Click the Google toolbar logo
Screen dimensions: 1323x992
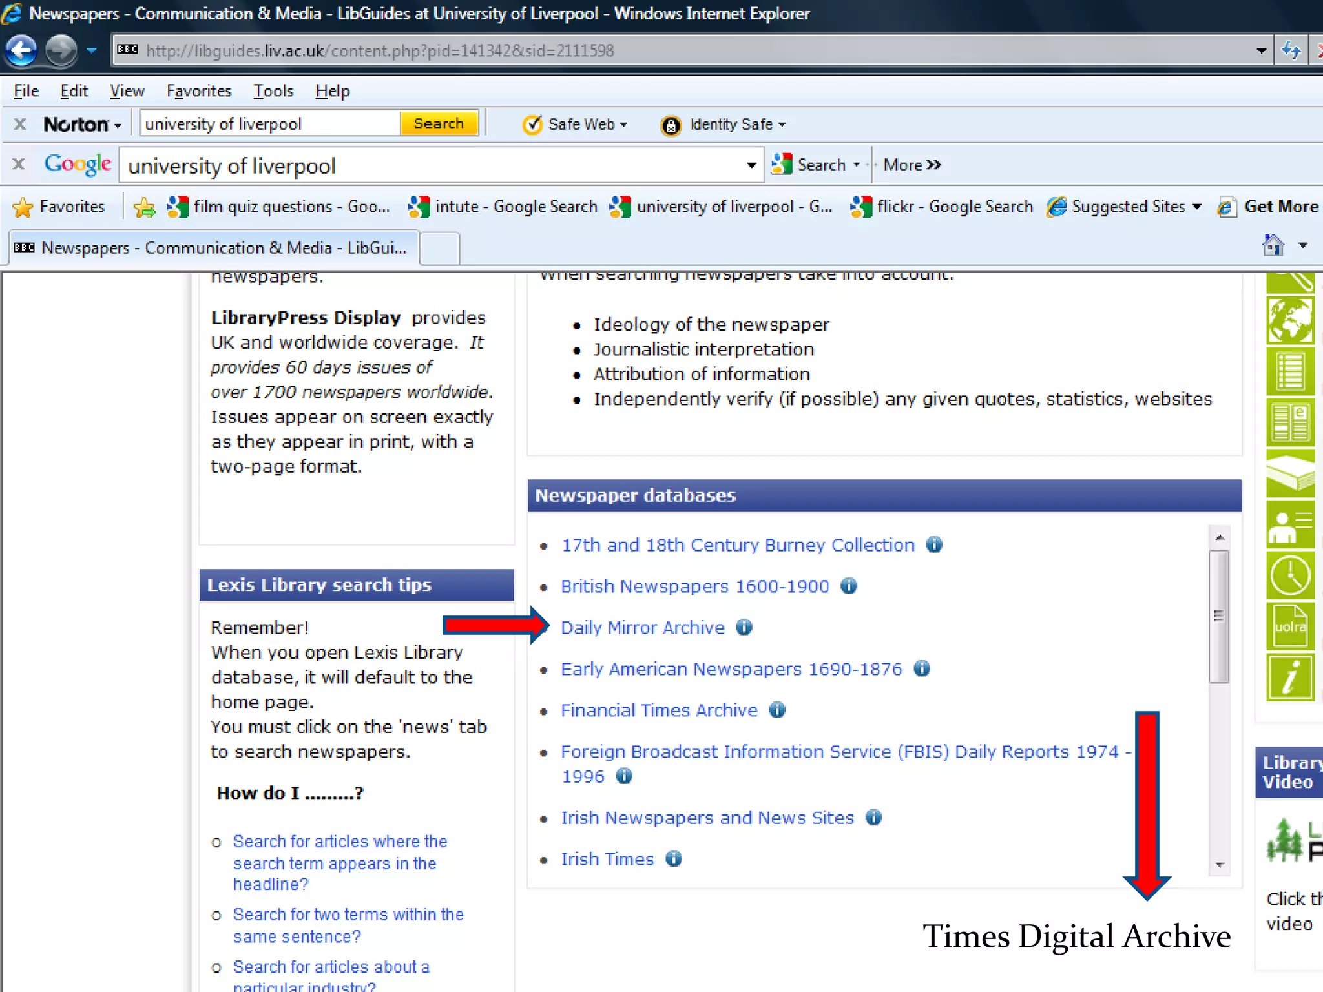point(78,164)
